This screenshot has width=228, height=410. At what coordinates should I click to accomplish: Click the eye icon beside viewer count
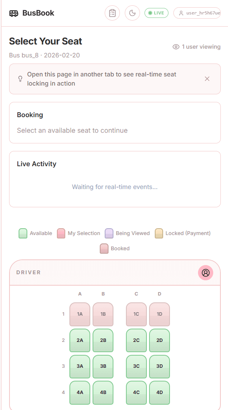point(176,47)
